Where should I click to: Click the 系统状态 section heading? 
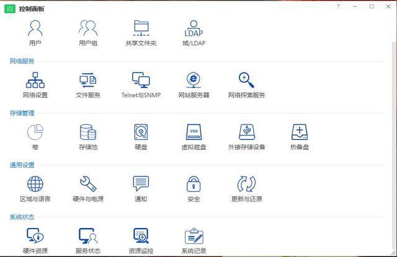click(22, 217)
